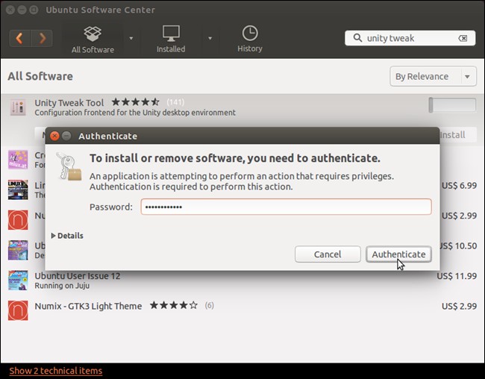Click the Numix - GTK3 Light Theme icon
Image resolution: width=485 pixels, height=379 pixels.
pos(18,310)
